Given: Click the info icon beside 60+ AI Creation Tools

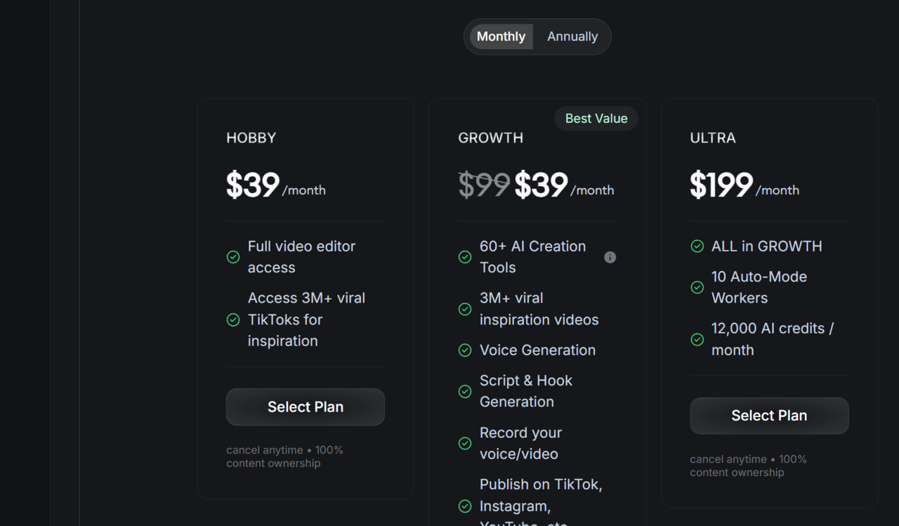Looking at the screenshot, I should [x=610, y=257].
